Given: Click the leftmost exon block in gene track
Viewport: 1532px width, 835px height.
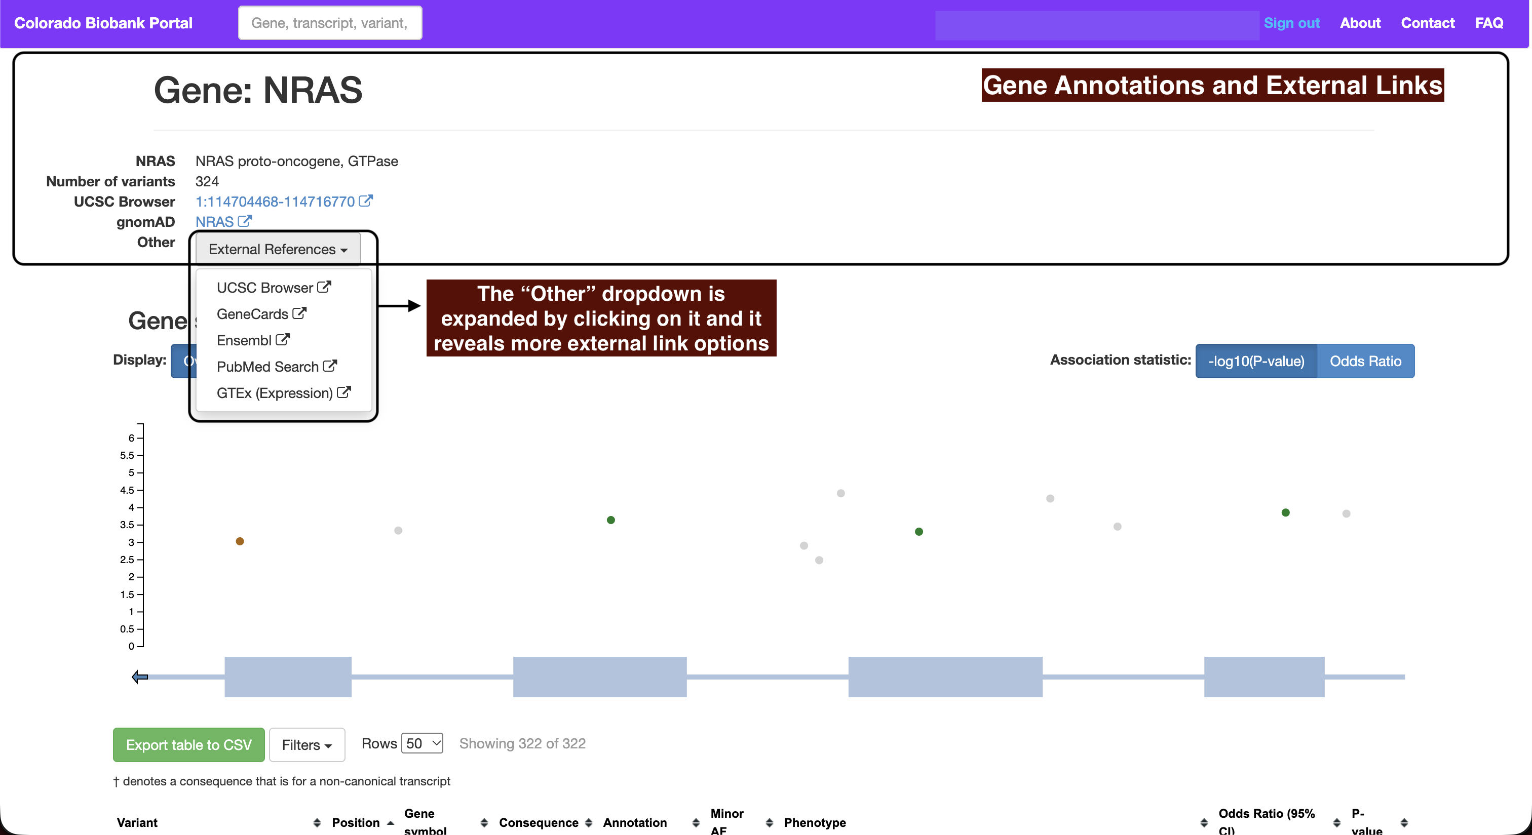Looking at the screenshot, I should click(x=288, y=677).
